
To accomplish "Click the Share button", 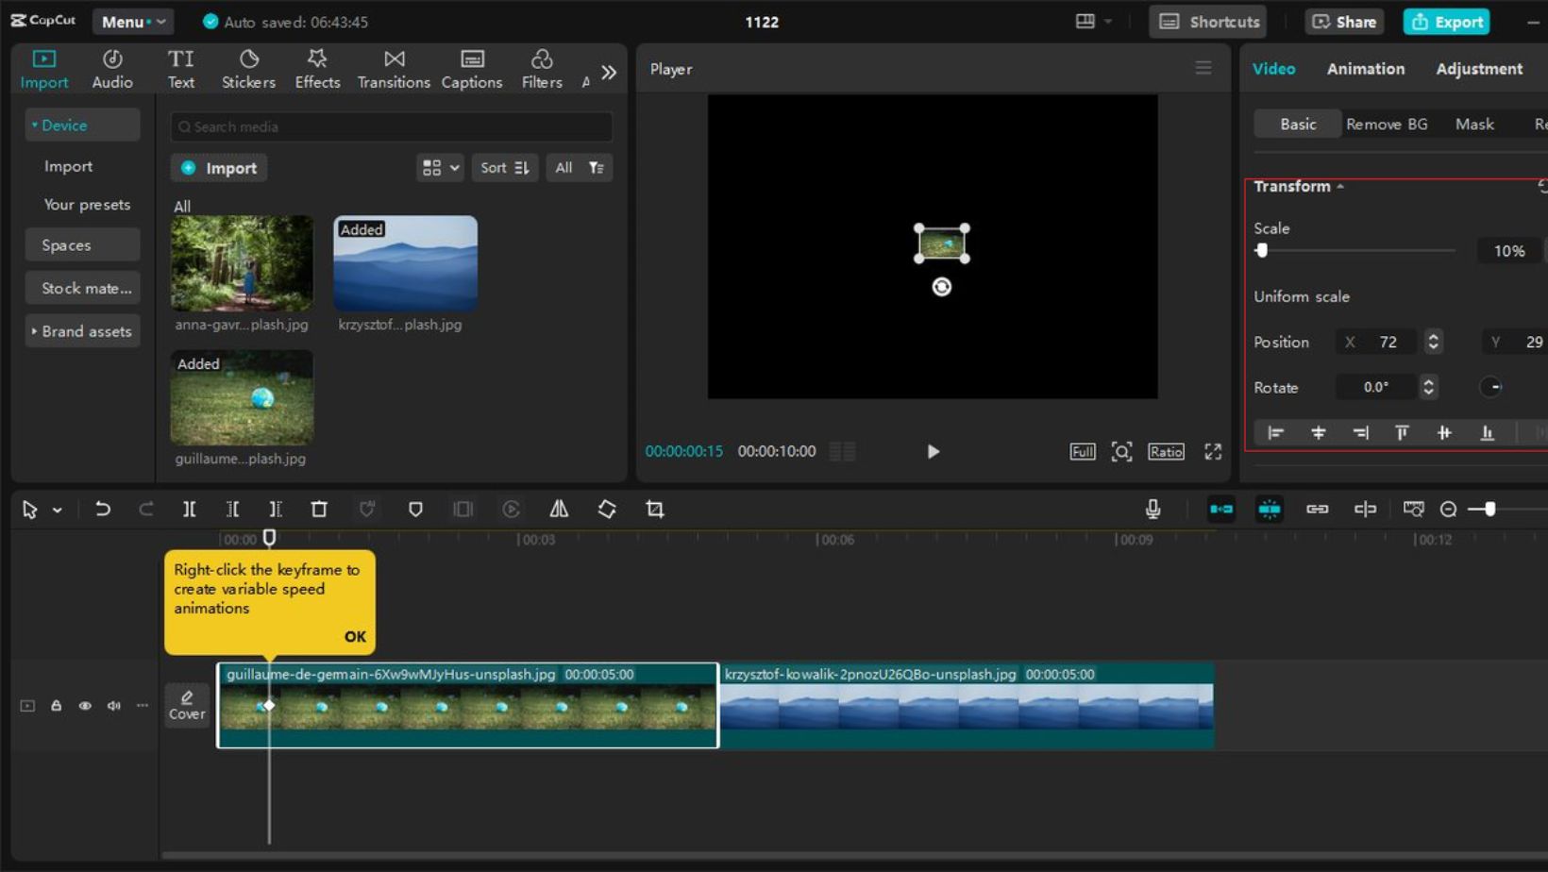I will pos(1344,21).
